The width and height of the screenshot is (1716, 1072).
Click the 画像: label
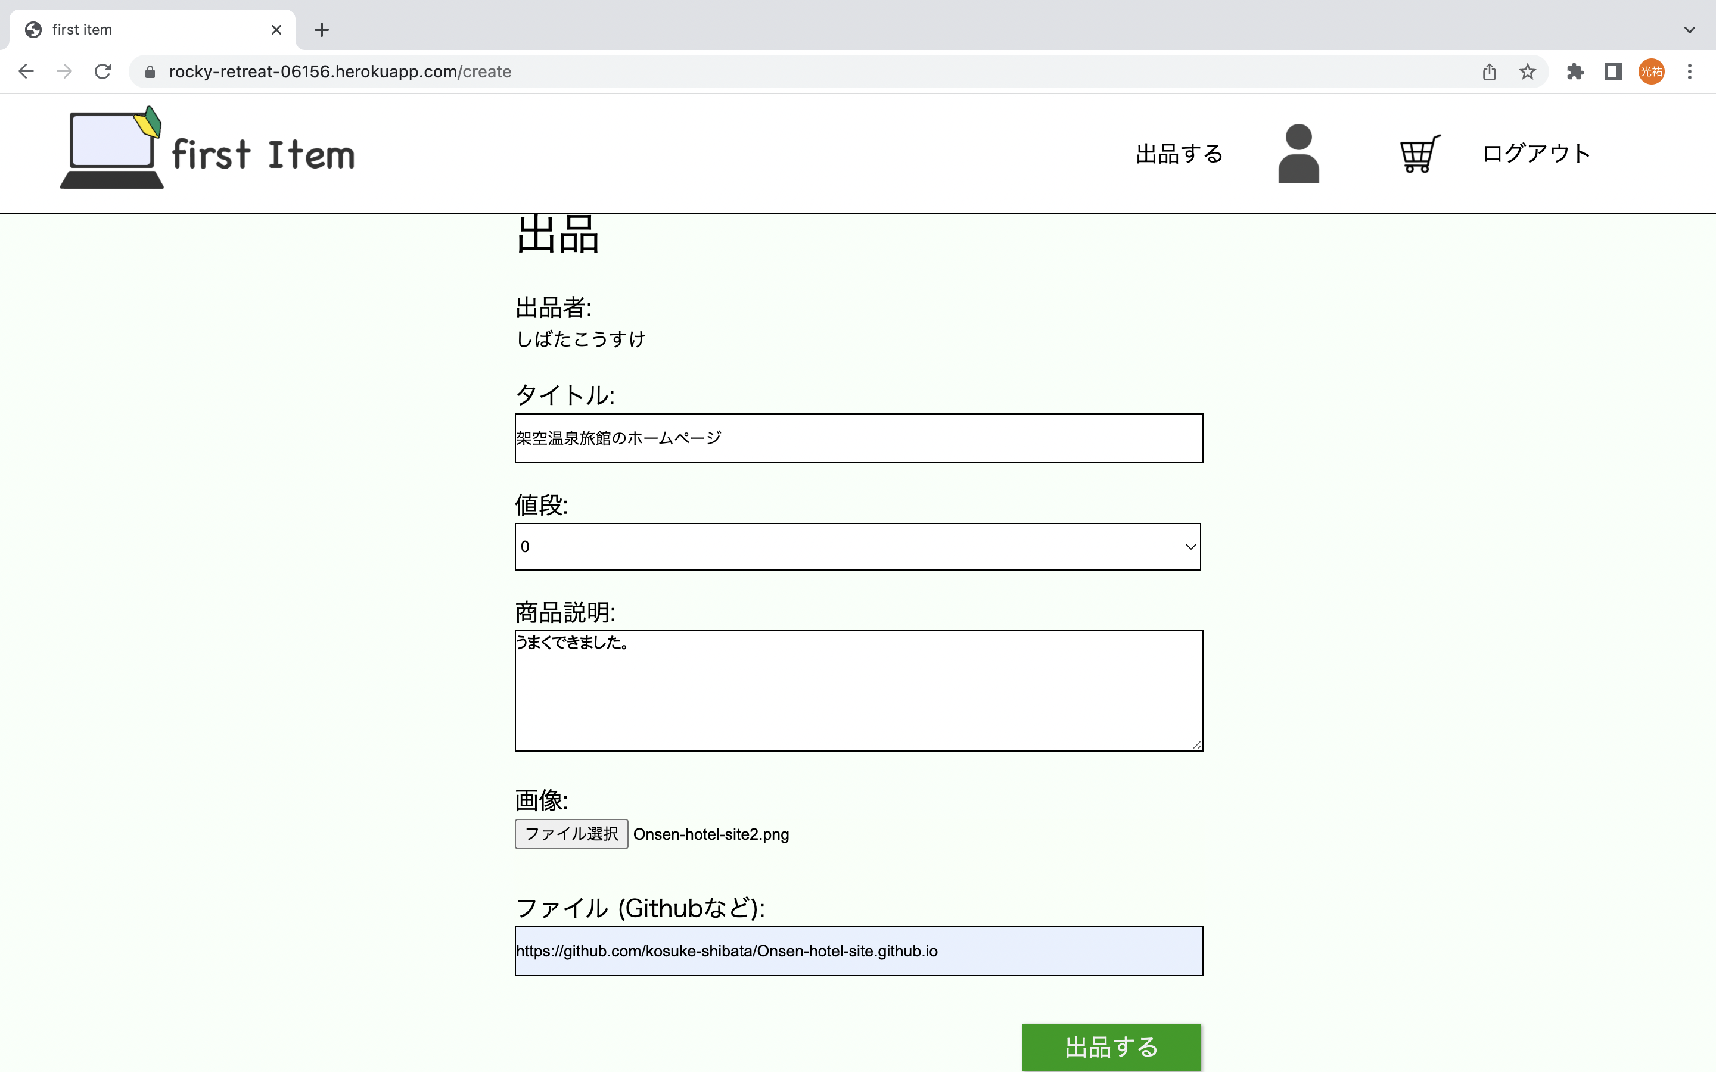541,800
